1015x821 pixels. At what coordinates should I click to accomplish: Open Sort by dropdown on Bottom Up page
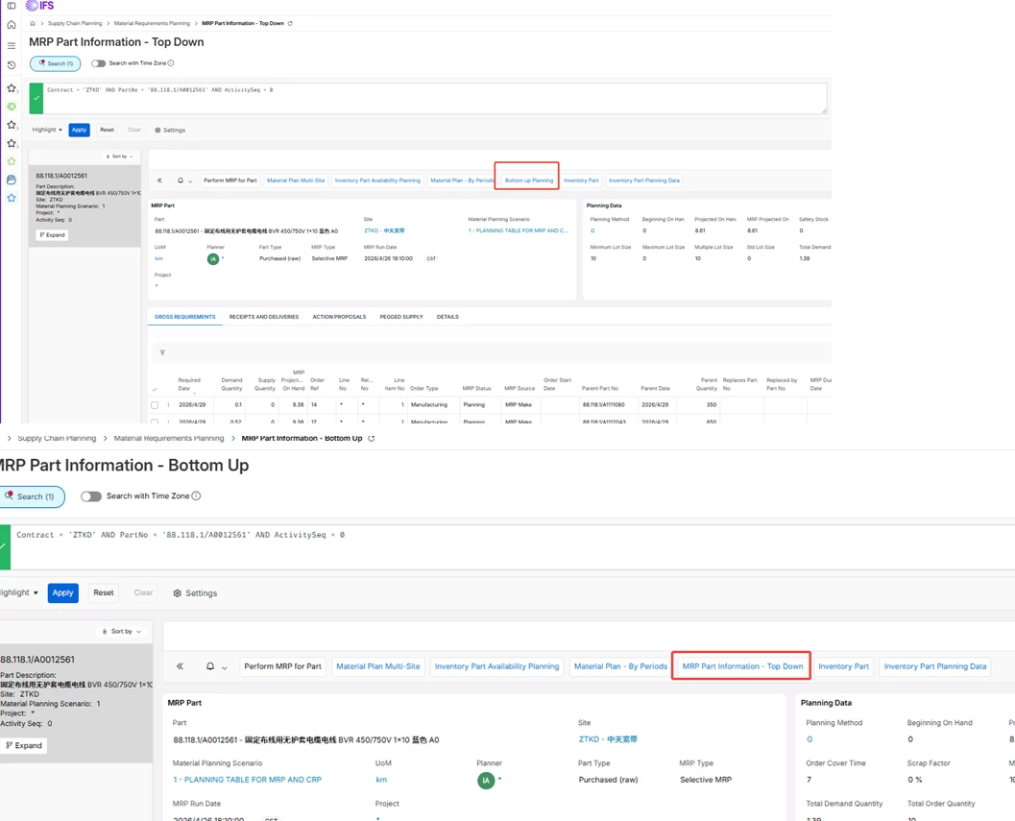click(x=122, y=631)
